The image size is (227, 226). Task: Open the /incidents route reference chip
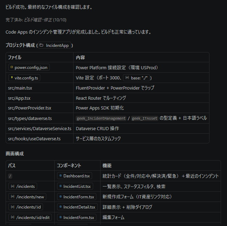tap(23, 186)
